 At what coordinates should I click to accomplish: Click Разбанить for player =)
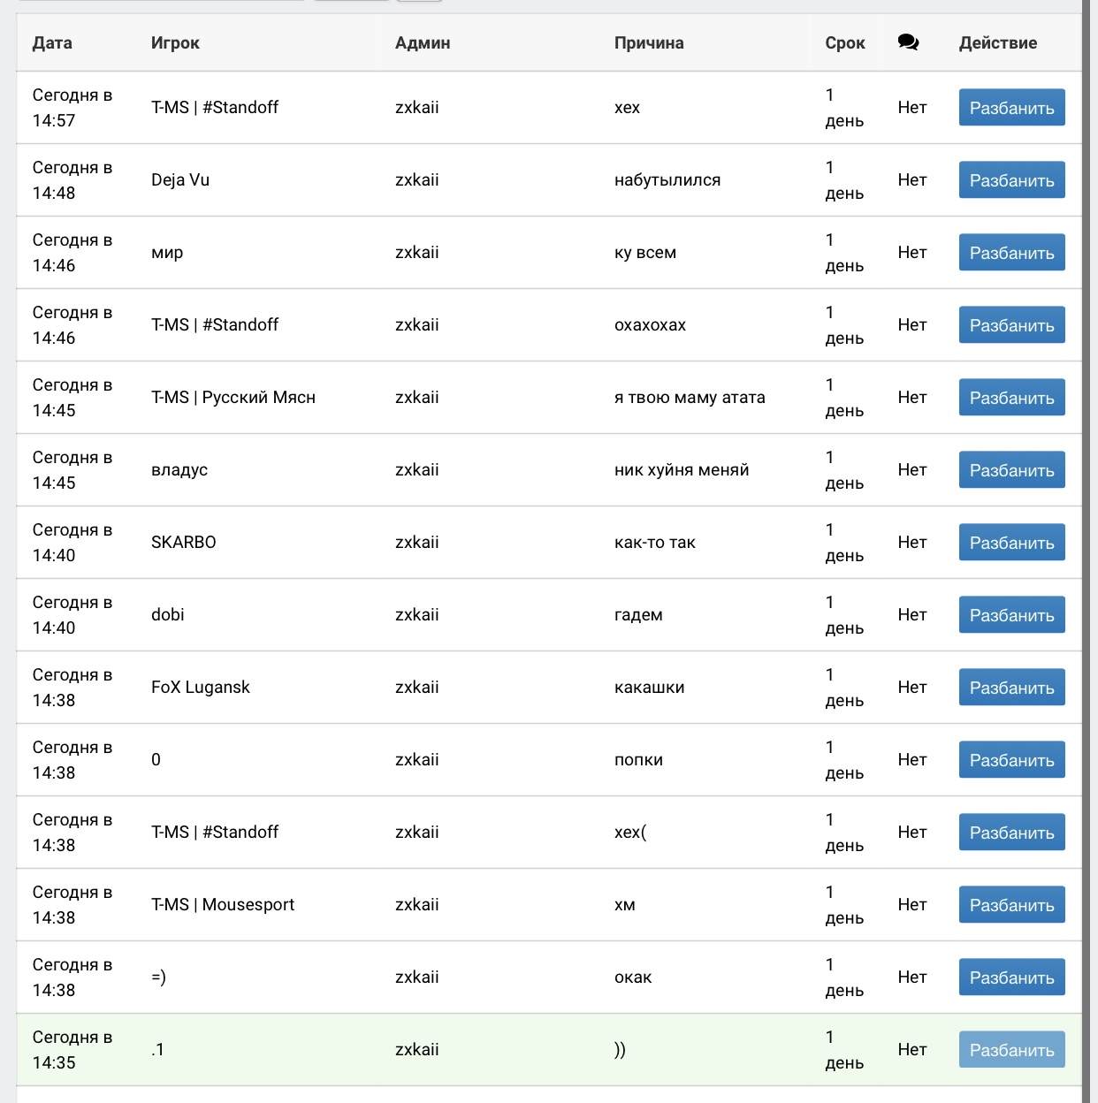1011,977
